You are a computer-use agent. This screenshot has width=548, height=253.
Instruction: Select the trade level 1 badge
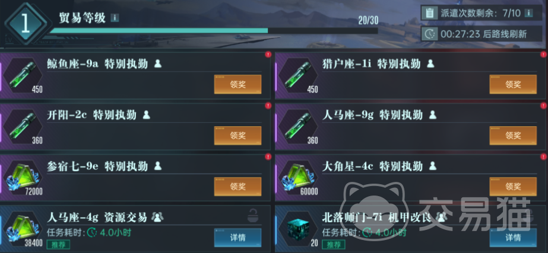click(x=25, y=24)
